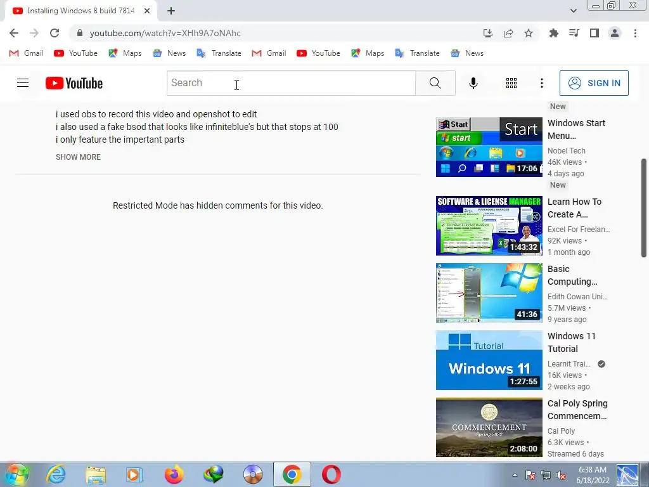Expand description with SHOW MORE
The image size is (649, 487).
click(78, 157)
